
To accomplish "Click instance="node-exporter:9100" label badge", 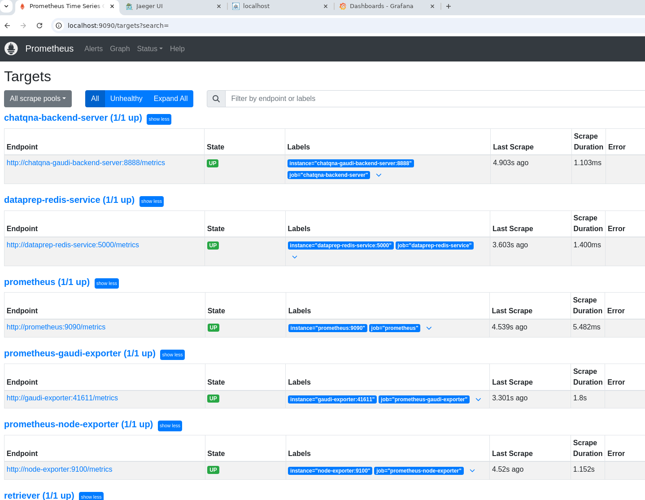I will tap(330, 471).
